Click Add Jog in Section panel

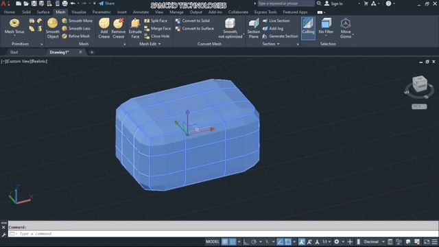tap(273, 29)
